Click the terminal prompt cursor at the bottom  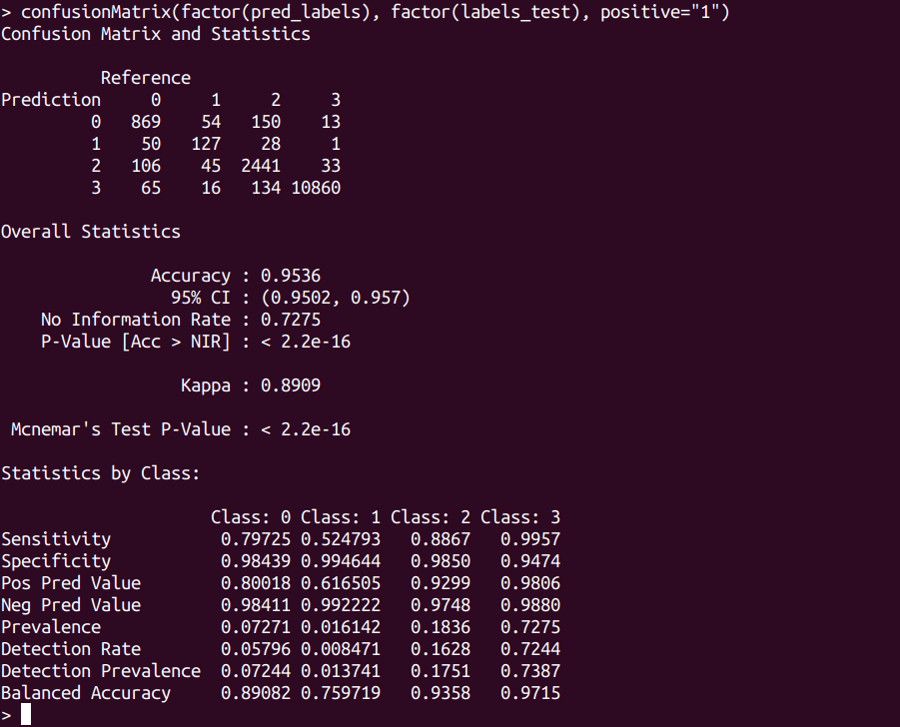pos(26,714)
